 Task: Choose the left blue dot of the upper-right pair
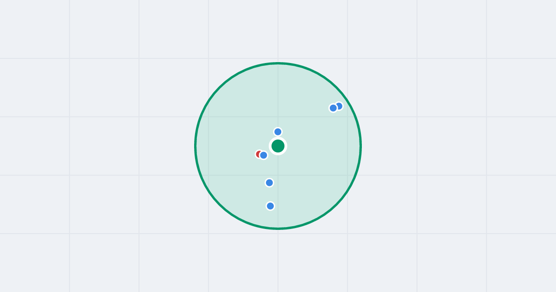click(333, 108)
